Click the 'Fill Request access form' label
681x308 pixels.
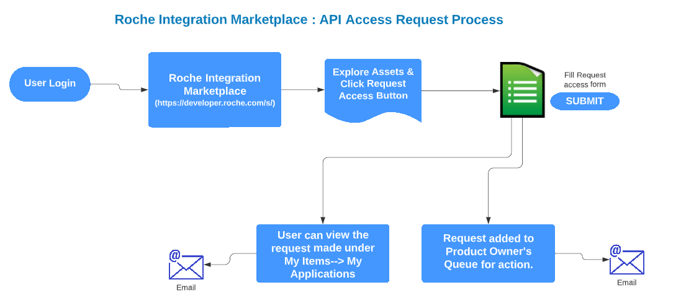click(585, 79)
